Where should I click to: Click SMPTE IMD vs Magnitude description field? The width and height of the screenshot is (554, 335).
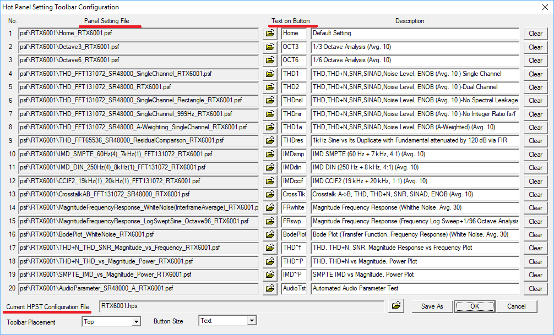pos(415,275)
